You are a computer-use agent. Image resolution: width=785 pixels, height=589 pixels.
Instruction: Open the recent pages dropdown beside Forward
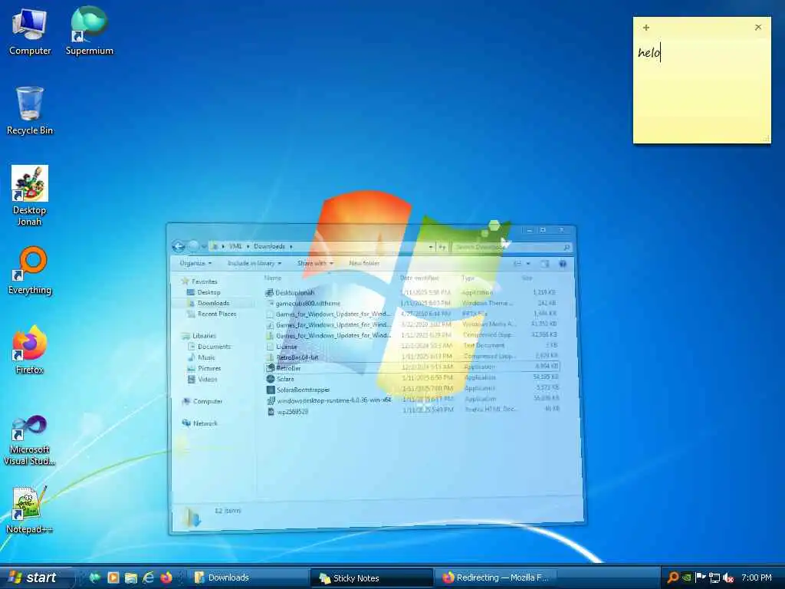204,246
